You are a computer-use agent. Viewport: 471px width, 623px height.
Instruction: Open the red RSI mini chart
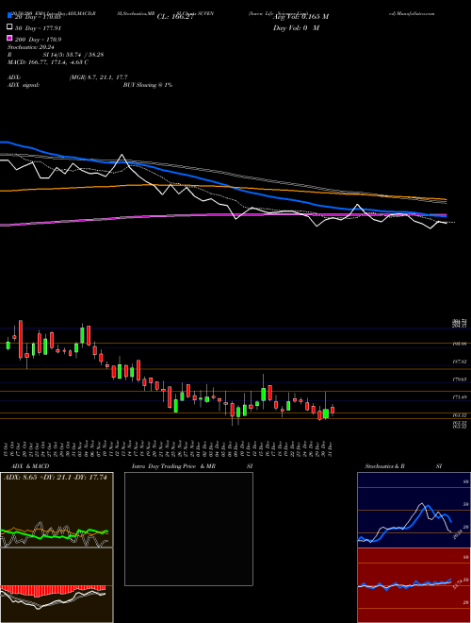[x=414, y=585]
